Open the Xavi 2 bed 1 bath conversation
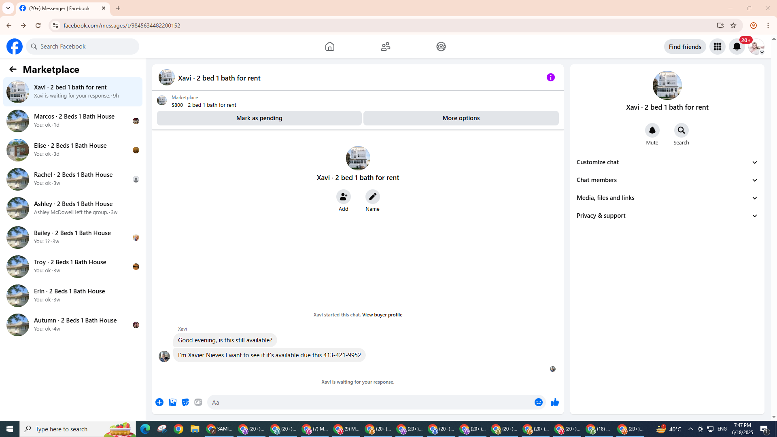 [73, 92]
